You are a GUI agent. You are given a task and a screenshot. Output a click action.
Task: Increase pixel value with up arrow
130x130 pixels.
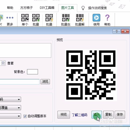3,62
